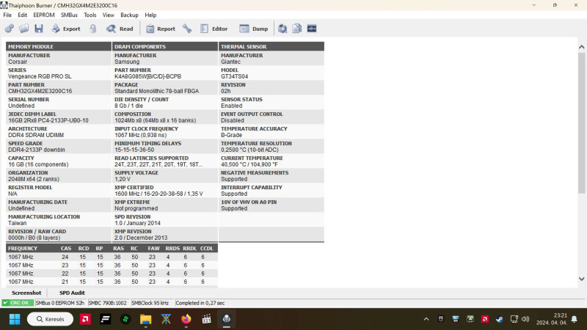Click the CAS 24 cell in the timing table
This screenshot has width=587, height=330.
[65, 257]
